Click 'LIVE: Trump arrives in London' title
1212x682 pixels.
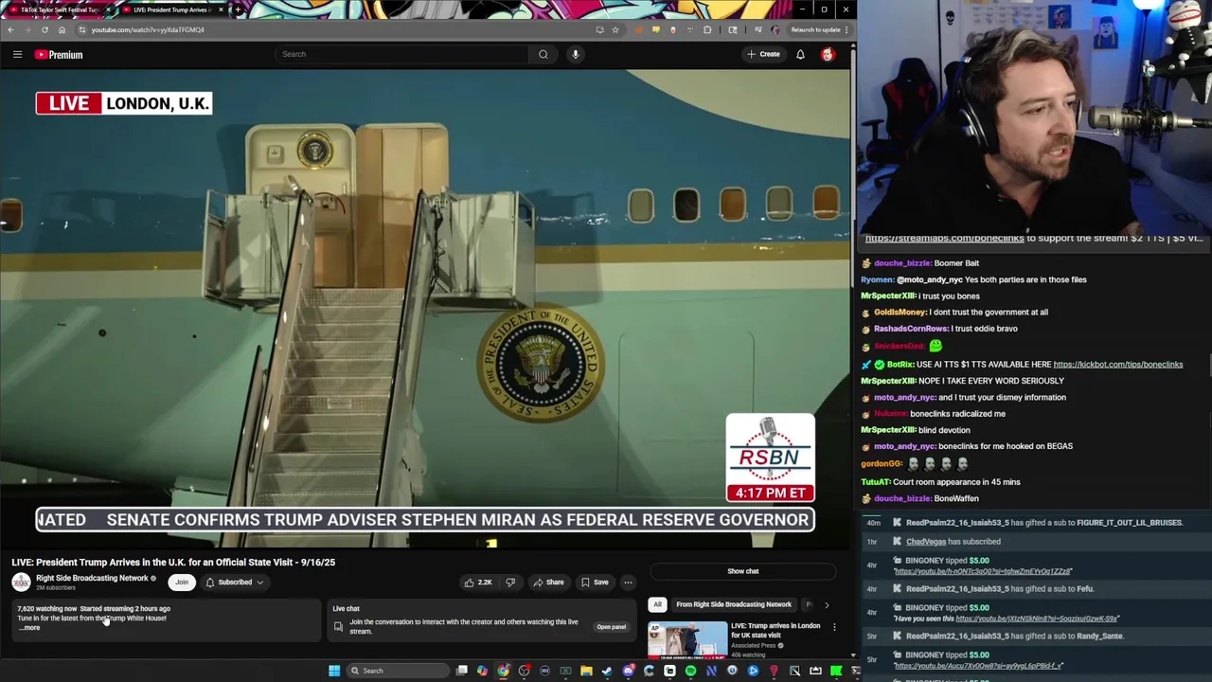pyautogui.click(x=775, y=630)
